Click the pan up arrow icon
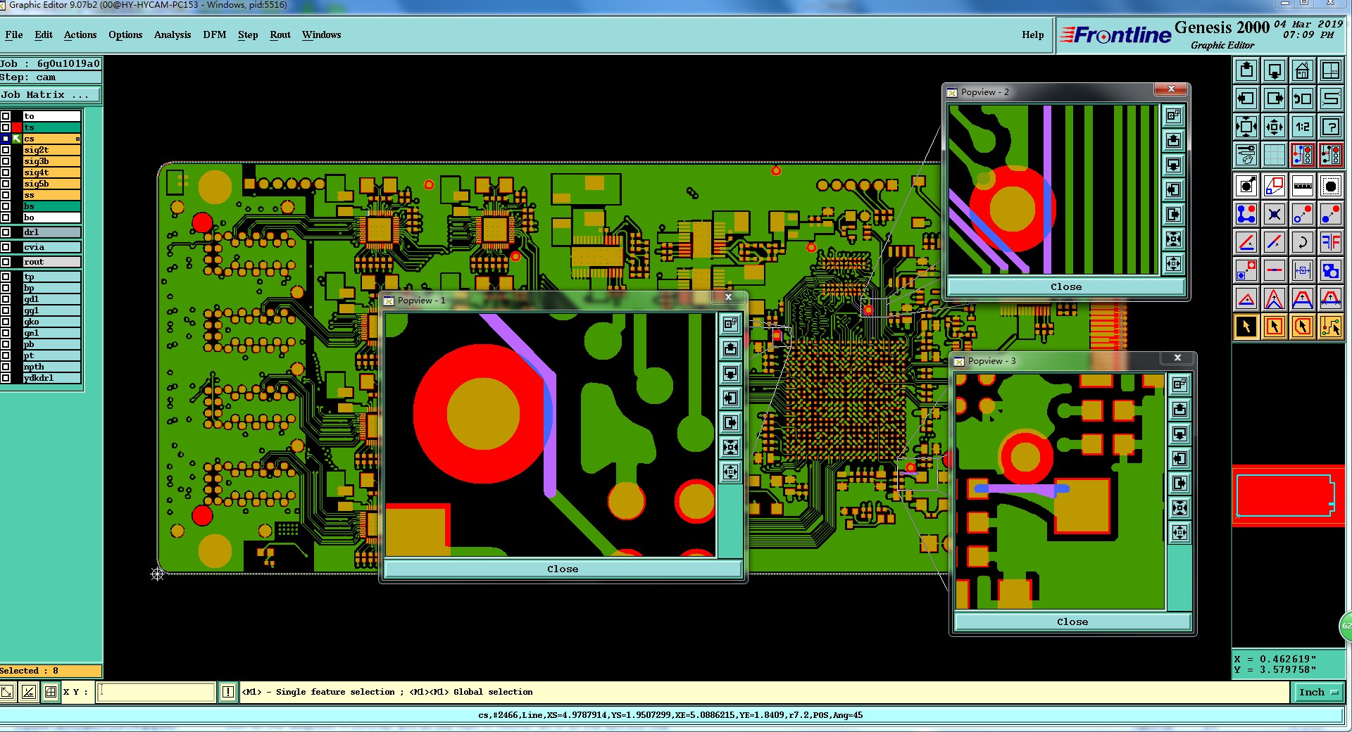Image resolution: width=1352 pixels, height=732 pixels. pos(1246,70)
